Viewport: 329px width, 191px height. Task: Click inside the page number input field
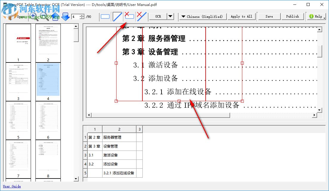[x=75, y=16]
